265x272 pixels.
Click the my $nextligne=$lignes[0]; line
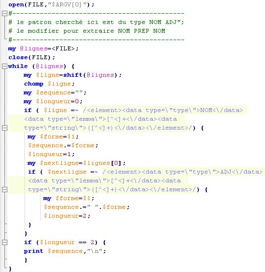(76, 163)
